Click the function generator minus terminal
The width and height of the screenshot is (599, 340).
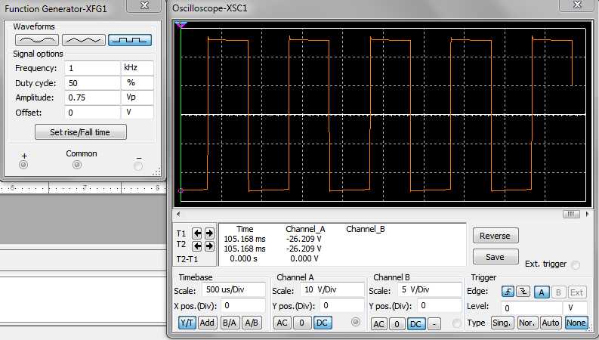click(138, 165)
